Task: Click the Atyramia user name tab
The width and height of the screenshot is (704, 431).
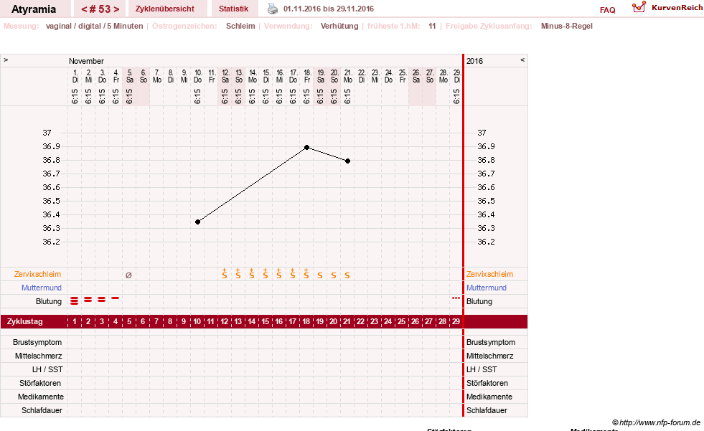Action: pyautogui.click(x=34, y=9)
